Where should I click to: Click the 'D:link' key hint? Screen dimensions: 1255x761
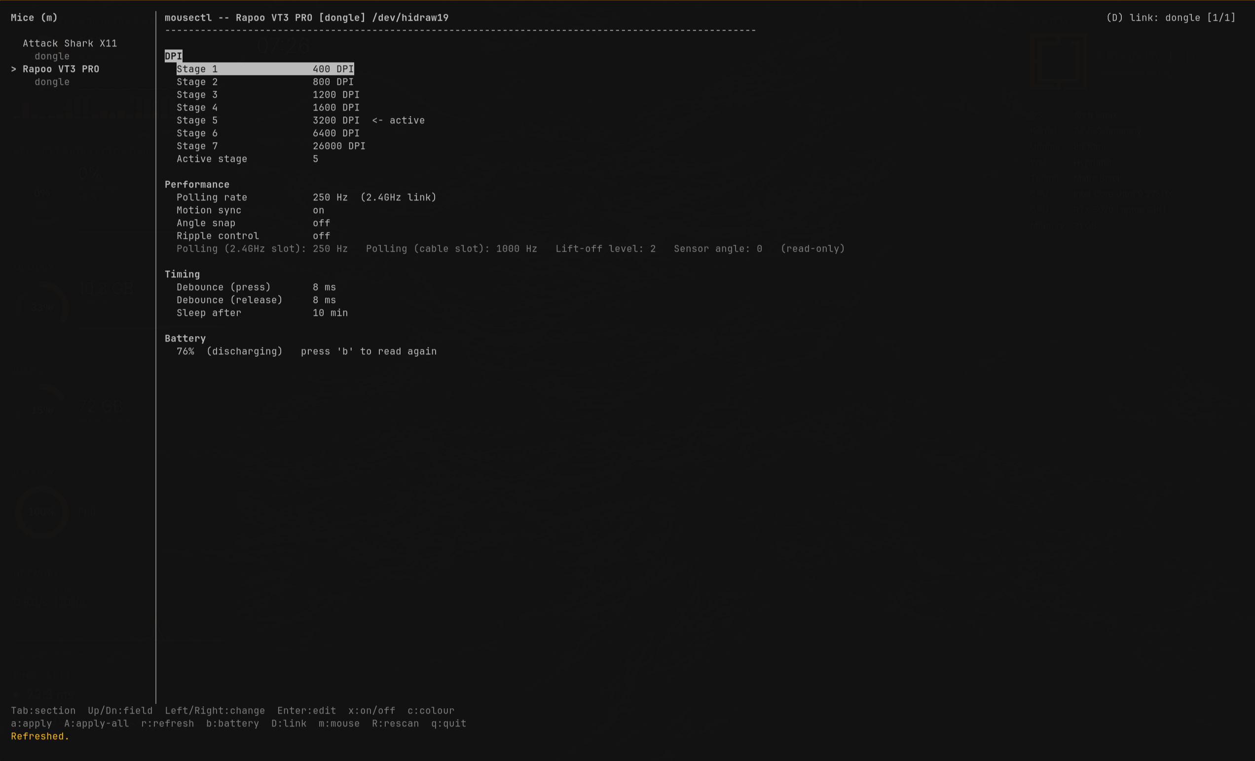tap(289, 723)
